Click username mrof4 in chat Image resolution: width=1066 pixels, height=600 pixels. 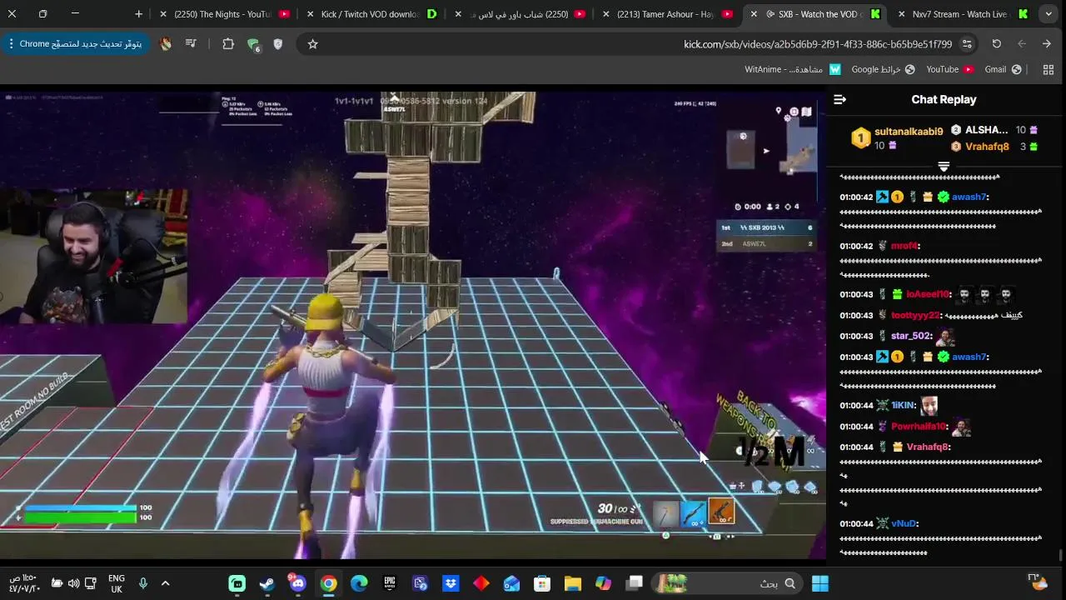904,246
